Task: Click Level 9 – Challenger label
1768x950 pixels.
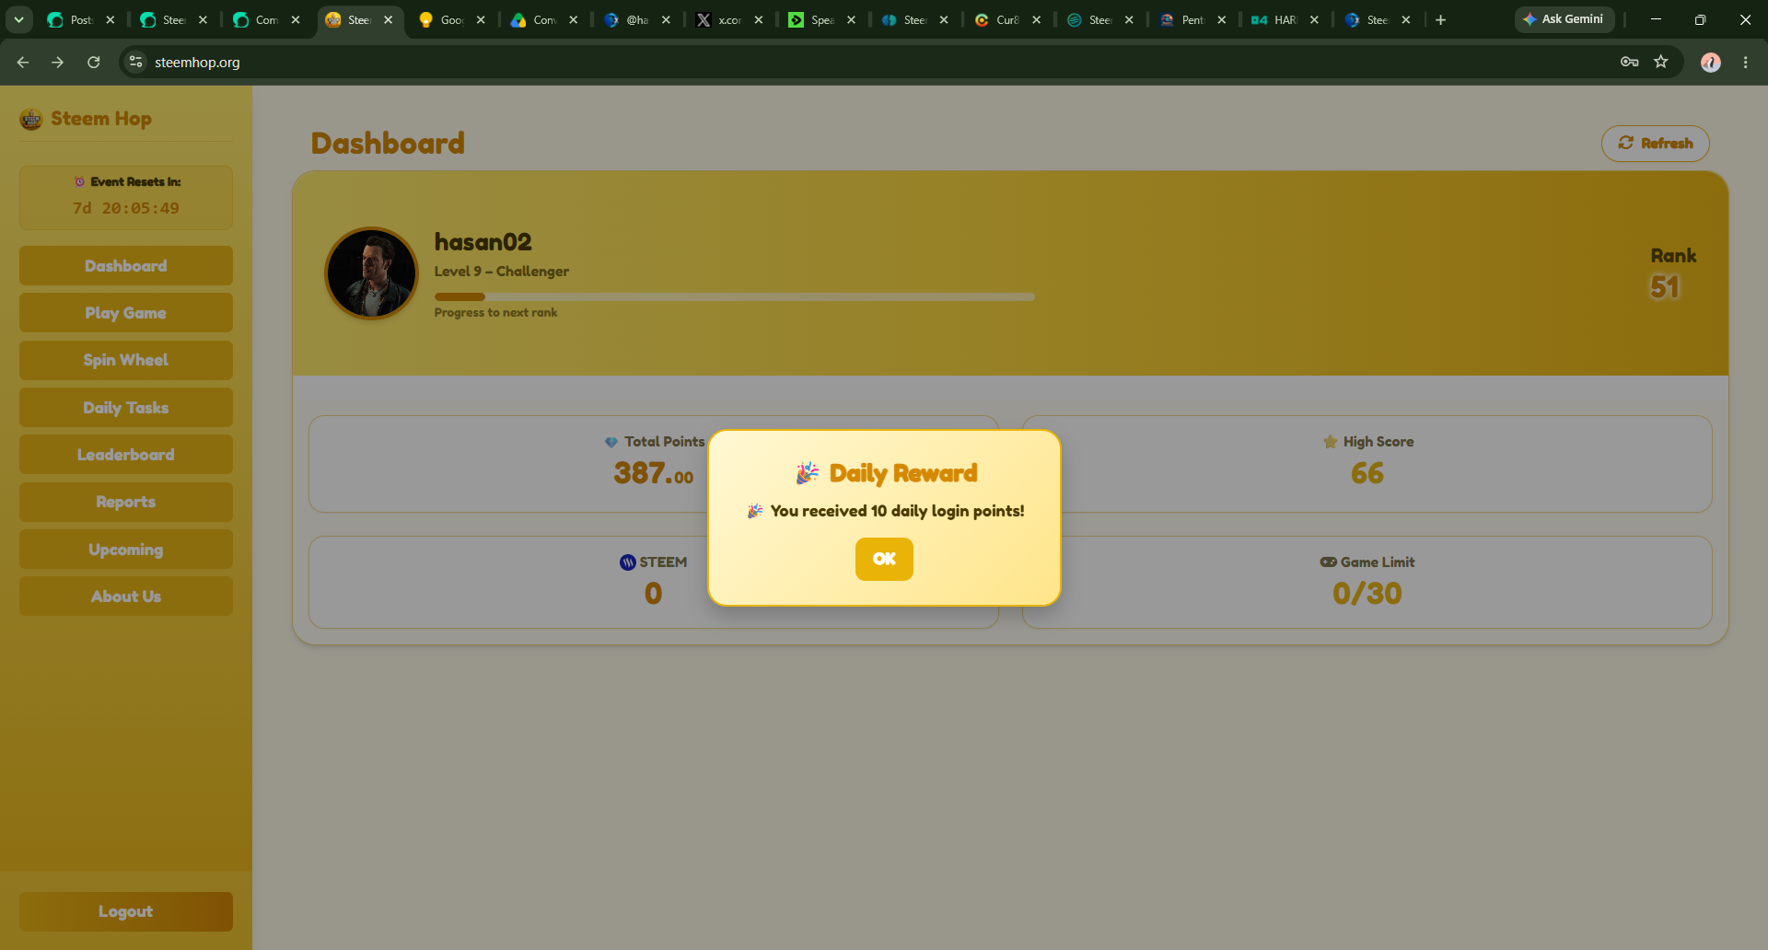Action: (x=502, y=272)
